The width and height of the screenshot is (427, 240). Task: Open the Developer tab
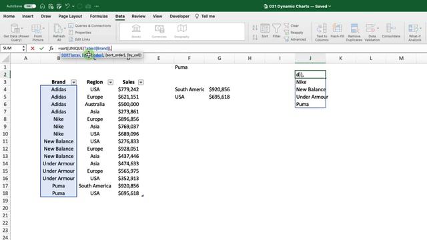point(179,16)
